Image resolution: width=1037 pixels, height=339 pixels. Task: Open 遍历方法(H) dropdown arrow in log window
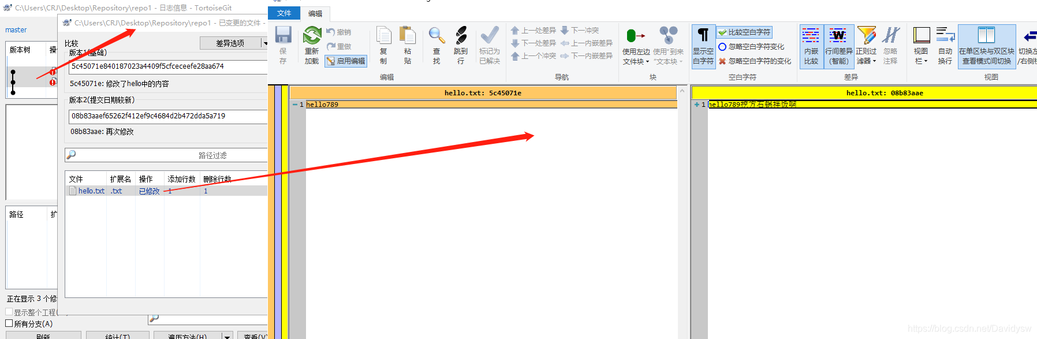[x=227, y=336]
